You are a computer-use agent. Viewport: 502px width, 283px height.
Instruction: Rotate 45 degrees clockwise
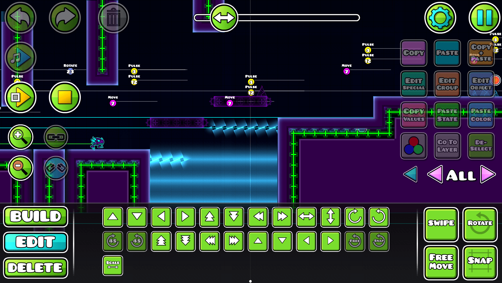click(x=113, y=241)
